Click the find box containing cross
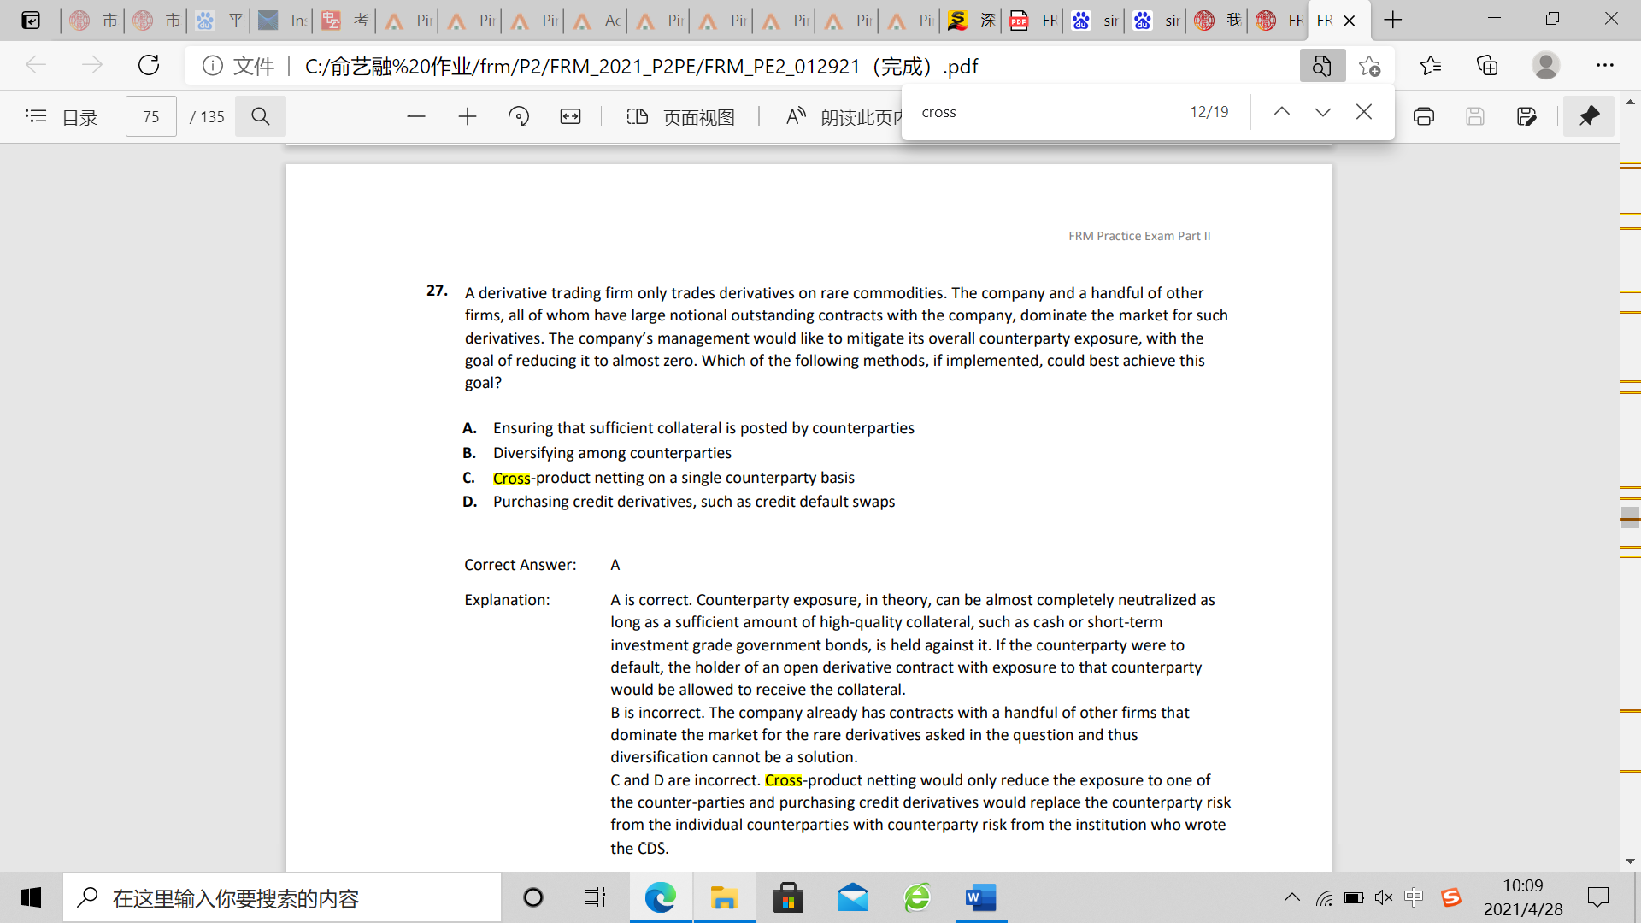This screenshot has height=923, width=1641. point(1047,112)
